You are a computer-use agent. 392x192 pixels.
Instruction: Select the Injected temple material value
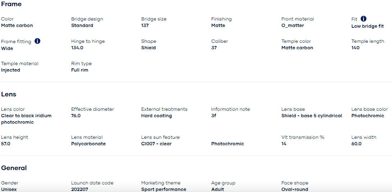(x=10, y=70)
